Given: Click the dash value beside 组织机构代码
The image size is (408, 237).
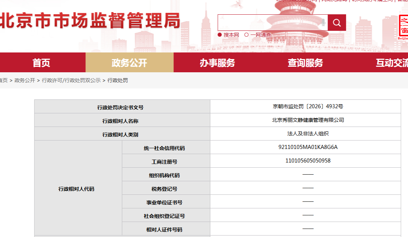Looking at the screenshot, I should [308, 174].
